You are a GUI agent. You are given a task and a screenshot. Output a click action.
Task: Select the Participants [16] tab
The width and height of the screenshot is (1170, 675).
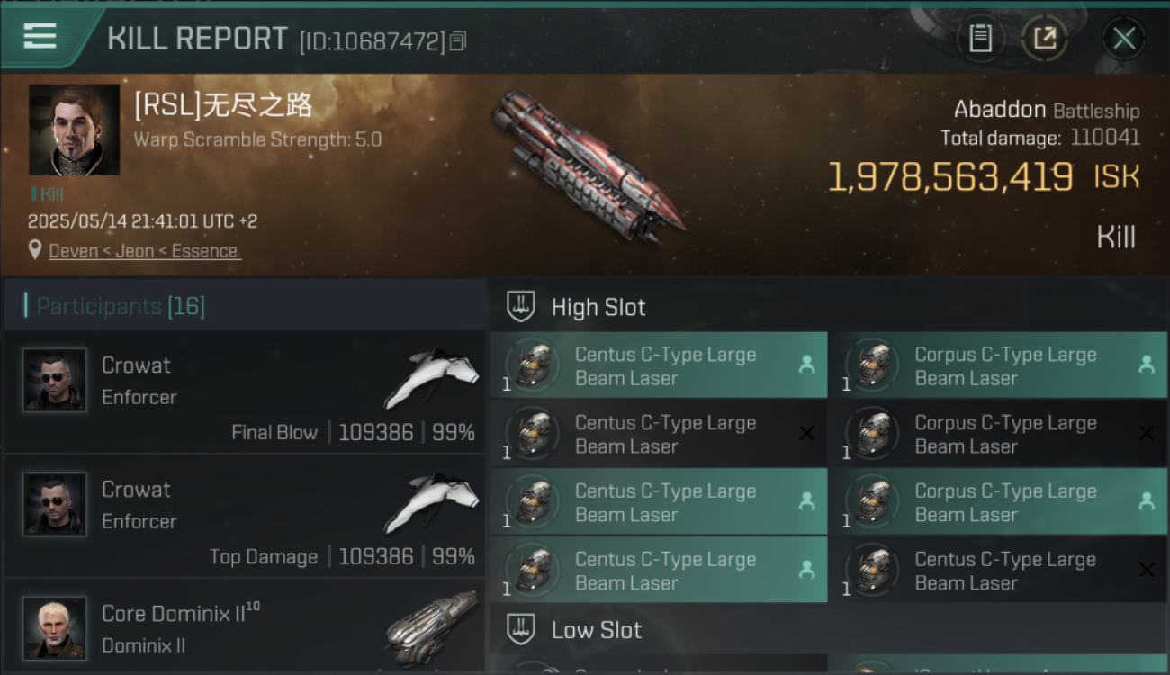[x=121, y=306]
